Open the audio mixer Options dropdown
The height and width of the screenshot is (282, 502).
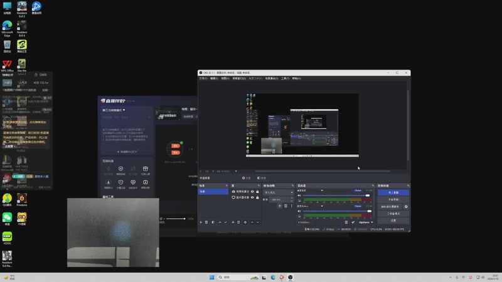(x=366, y=222)
